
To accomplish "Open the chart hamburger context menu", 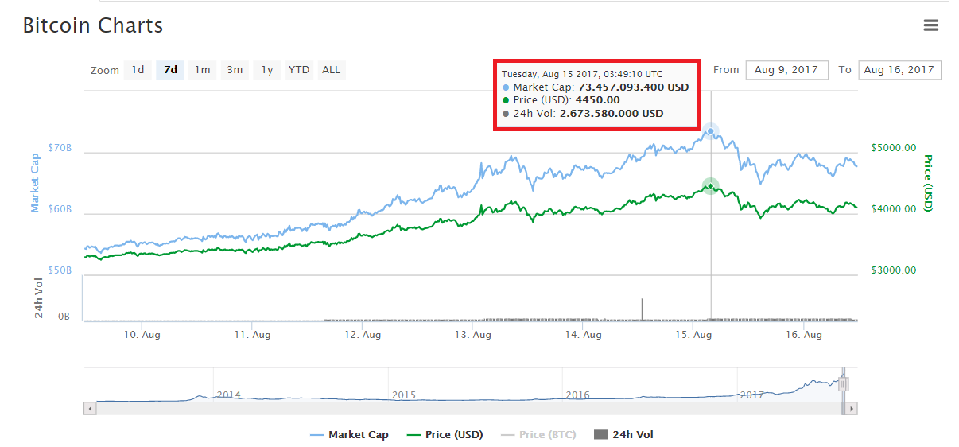I will pyautogui.click(x=931, y=25).
